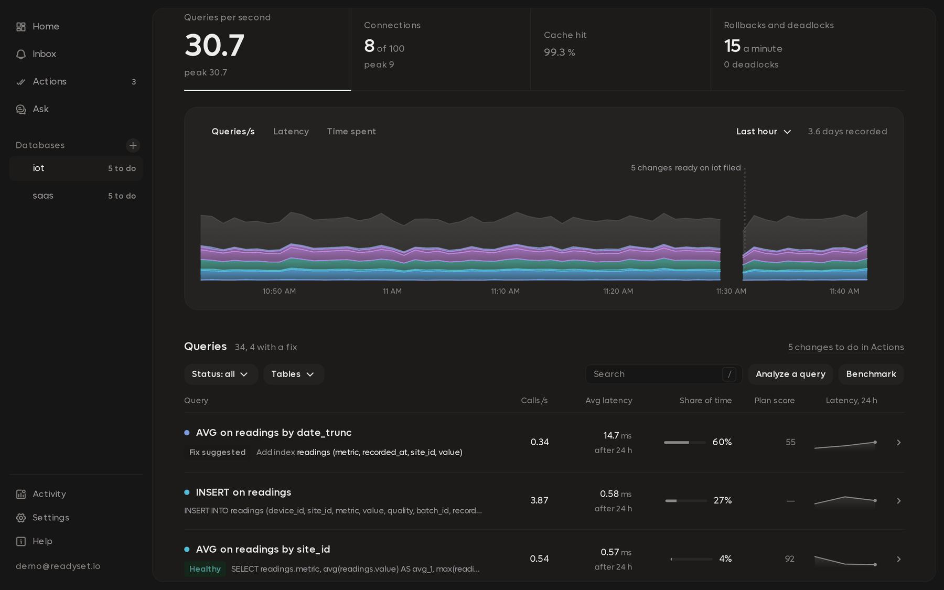The height and width of the screenshot is (590, 944).
Task: Switch to the Queries/s chart tab
Action: click(233, 132)
